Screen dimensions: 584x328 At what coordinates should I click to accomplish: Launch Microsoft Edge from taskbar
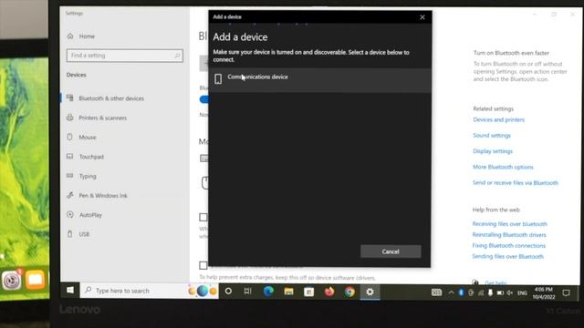(x=268, y=292)
